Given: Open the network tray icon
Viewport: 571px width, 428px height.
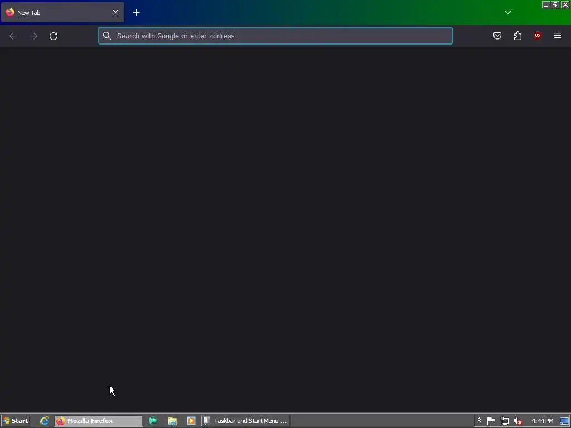Looking at the screenshot, I should point(504,421).
